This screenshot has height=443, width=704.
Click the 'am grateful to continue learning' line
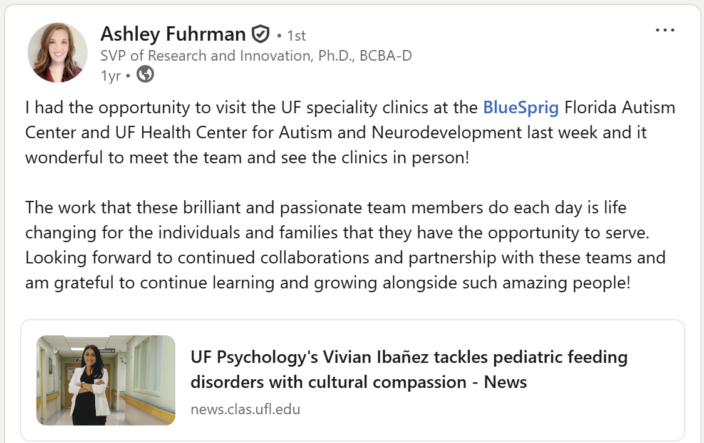pos(328,283)
